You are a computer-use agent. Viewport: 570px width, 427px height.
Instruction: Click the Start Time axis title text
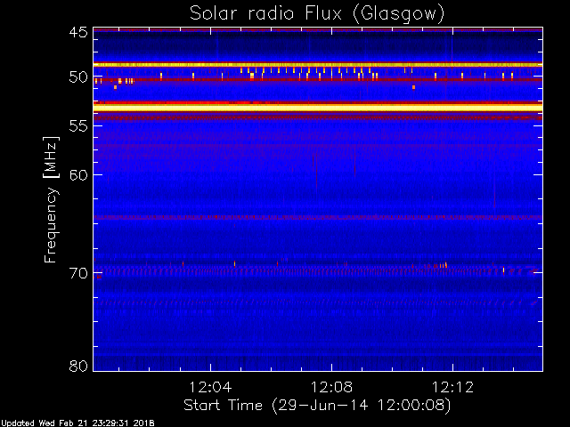point(317,406)
